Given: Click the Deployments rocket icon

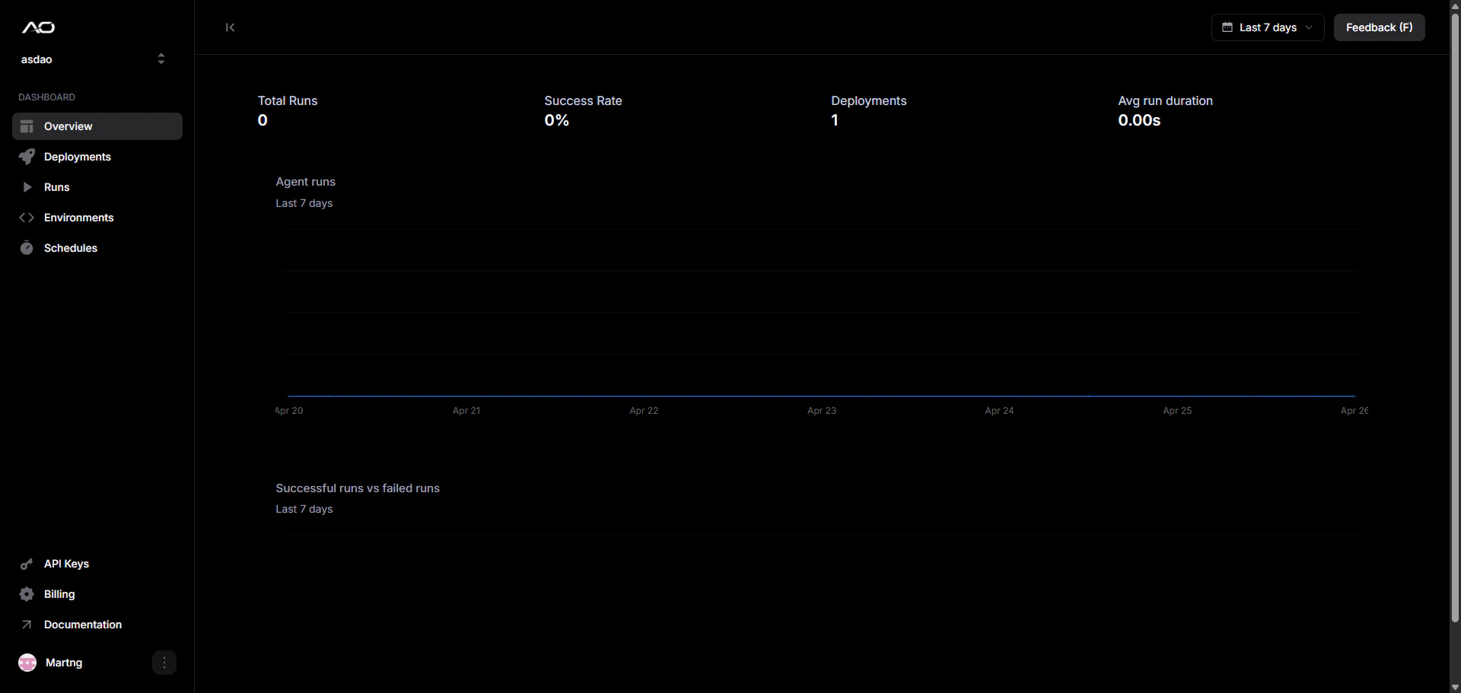Looking at the screenshot, I should click(27, 157).
